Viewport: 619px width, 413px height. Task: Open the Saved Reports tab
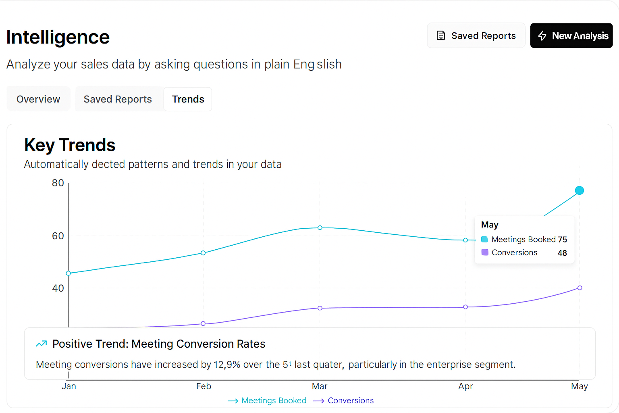(117, 99)
